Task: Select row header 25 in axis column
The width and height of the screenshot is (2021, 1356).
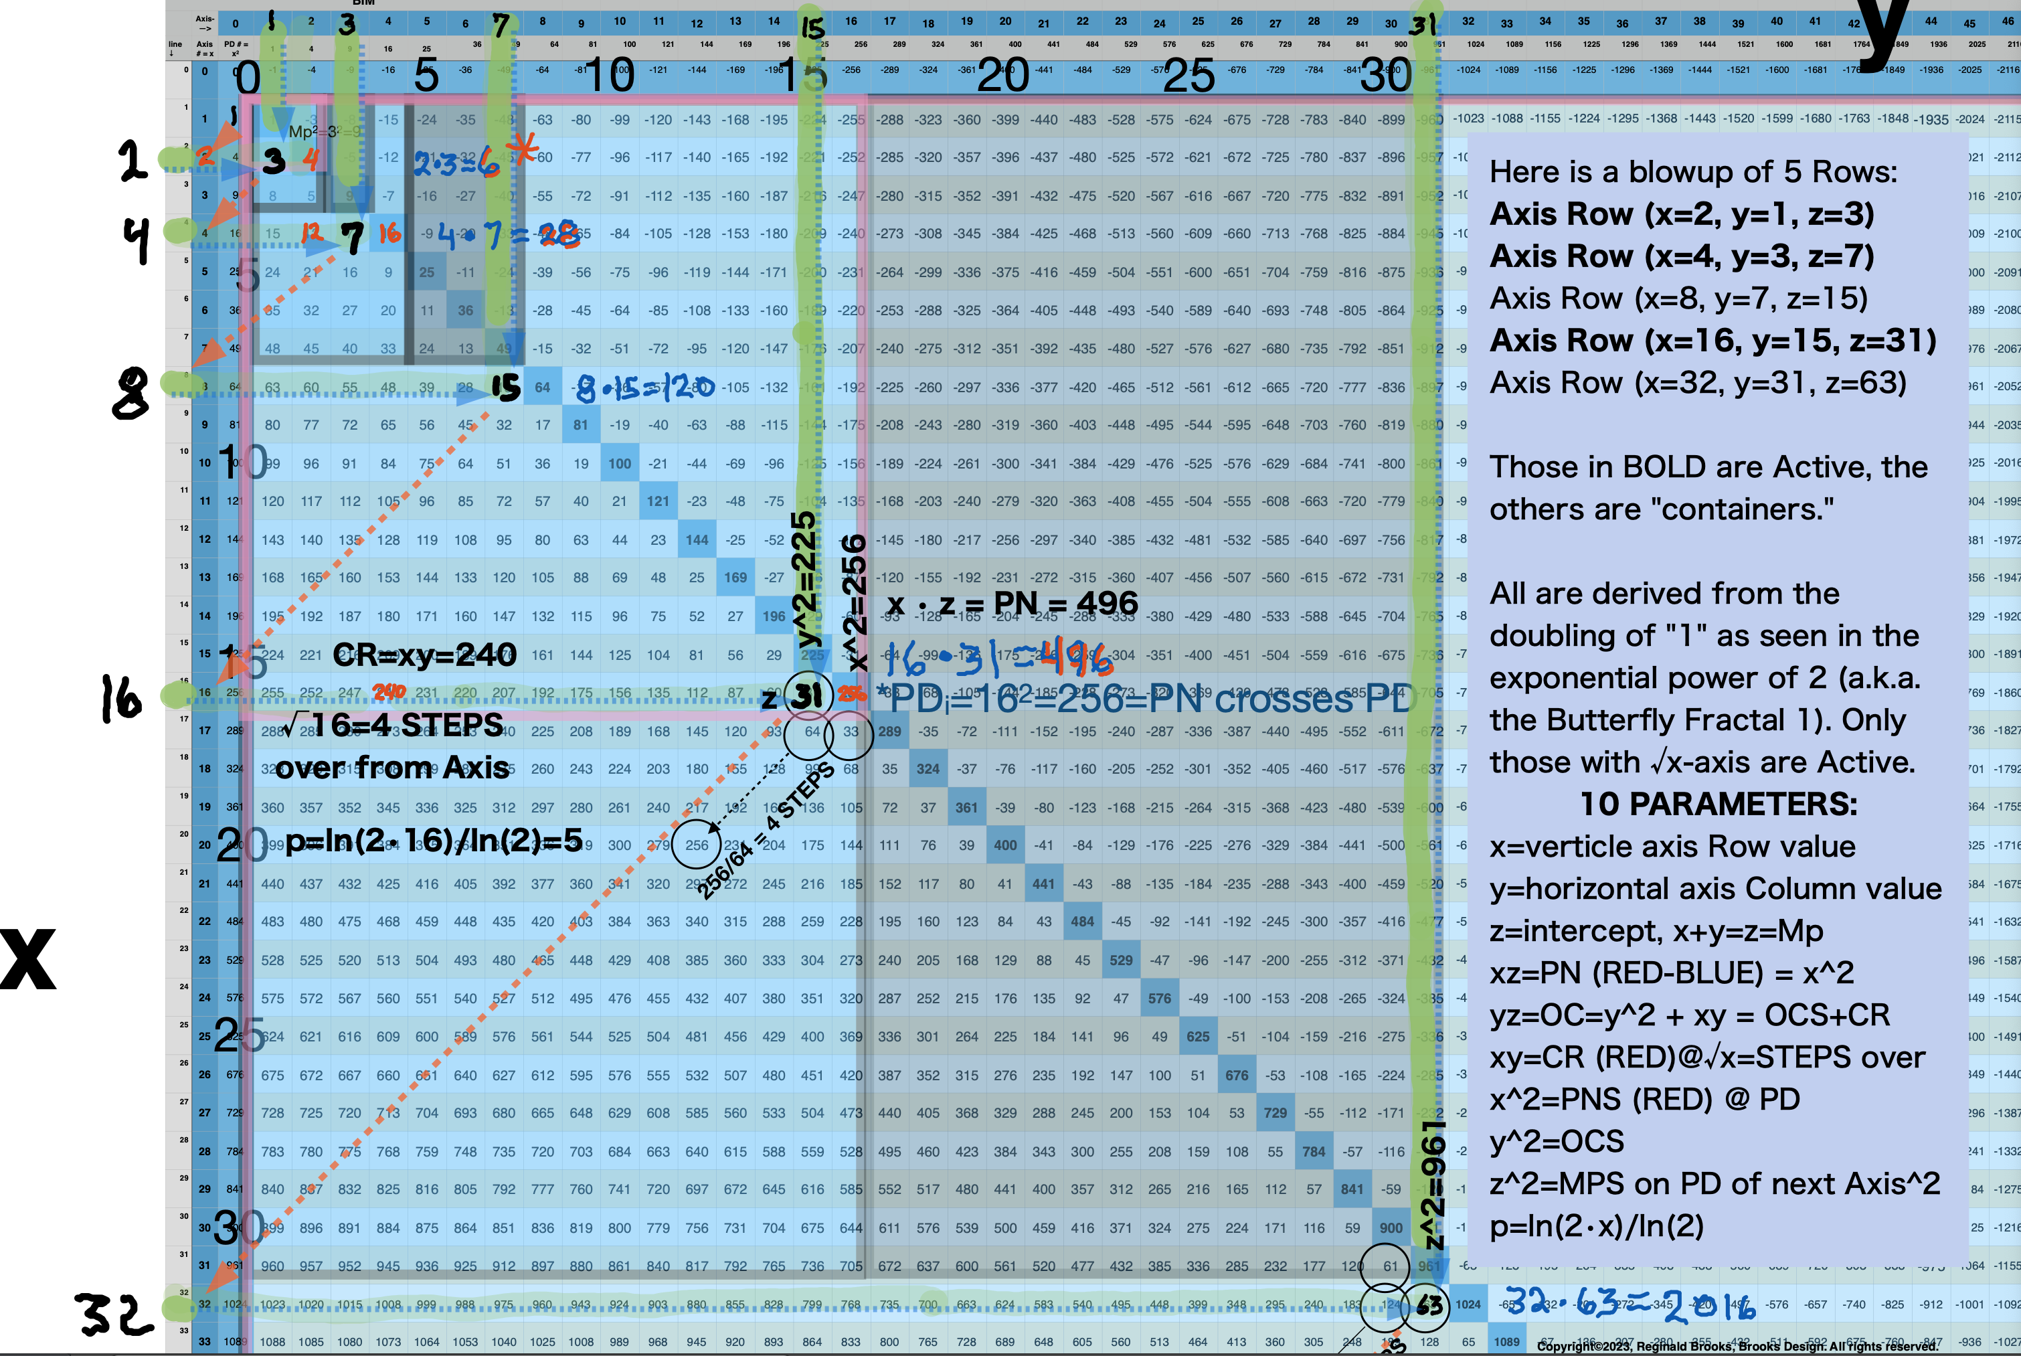Action: [205, 1036]
